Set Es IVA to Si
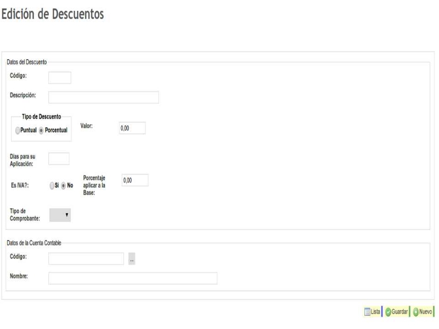This screenshot has width=439, height=329. (52, 185)
